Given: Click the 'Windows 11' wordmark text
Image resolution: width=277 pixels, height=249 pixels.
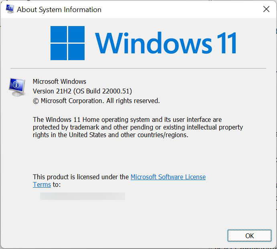Looking at the screenshot, I should [166, 43].
